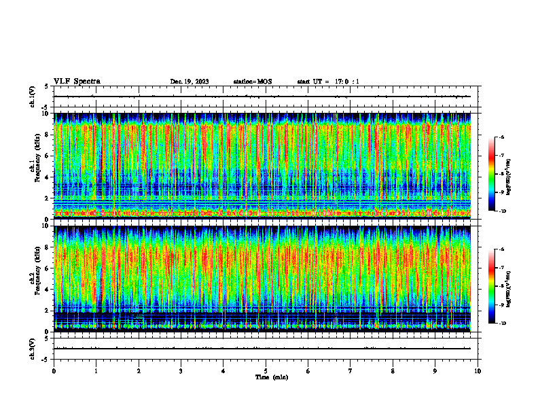The height and width of the screenshot is (416, 538).
Task: Click the "-10" label on ch.2 color bar
Action: coord(502,324)
